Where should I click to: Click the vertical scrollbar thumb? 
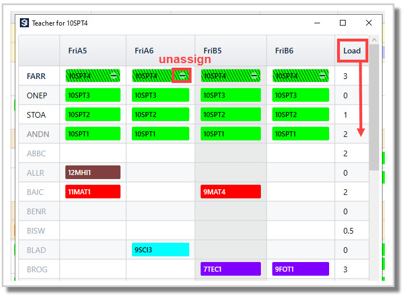point(374,107)
